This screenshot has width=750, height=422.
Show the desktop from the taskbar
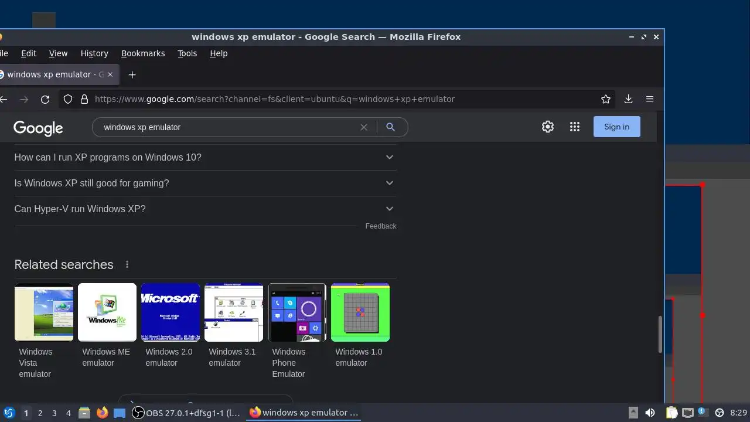tap(120, 413)
